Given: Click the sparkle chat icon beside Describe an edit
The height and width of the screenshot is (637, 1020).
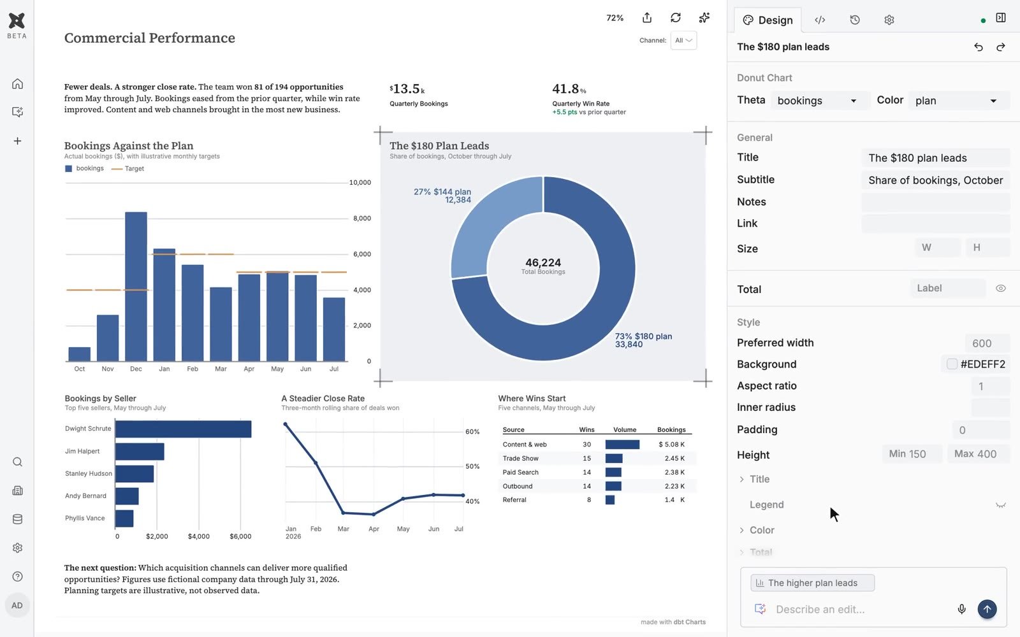Looking at the screenshot, I should tap(760, 610).
